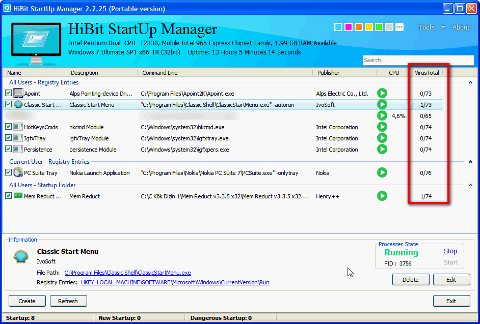Uncheck the Mem Reduct startup entry
The height and width of the screenshot is (324, 480).
(8, 196)
